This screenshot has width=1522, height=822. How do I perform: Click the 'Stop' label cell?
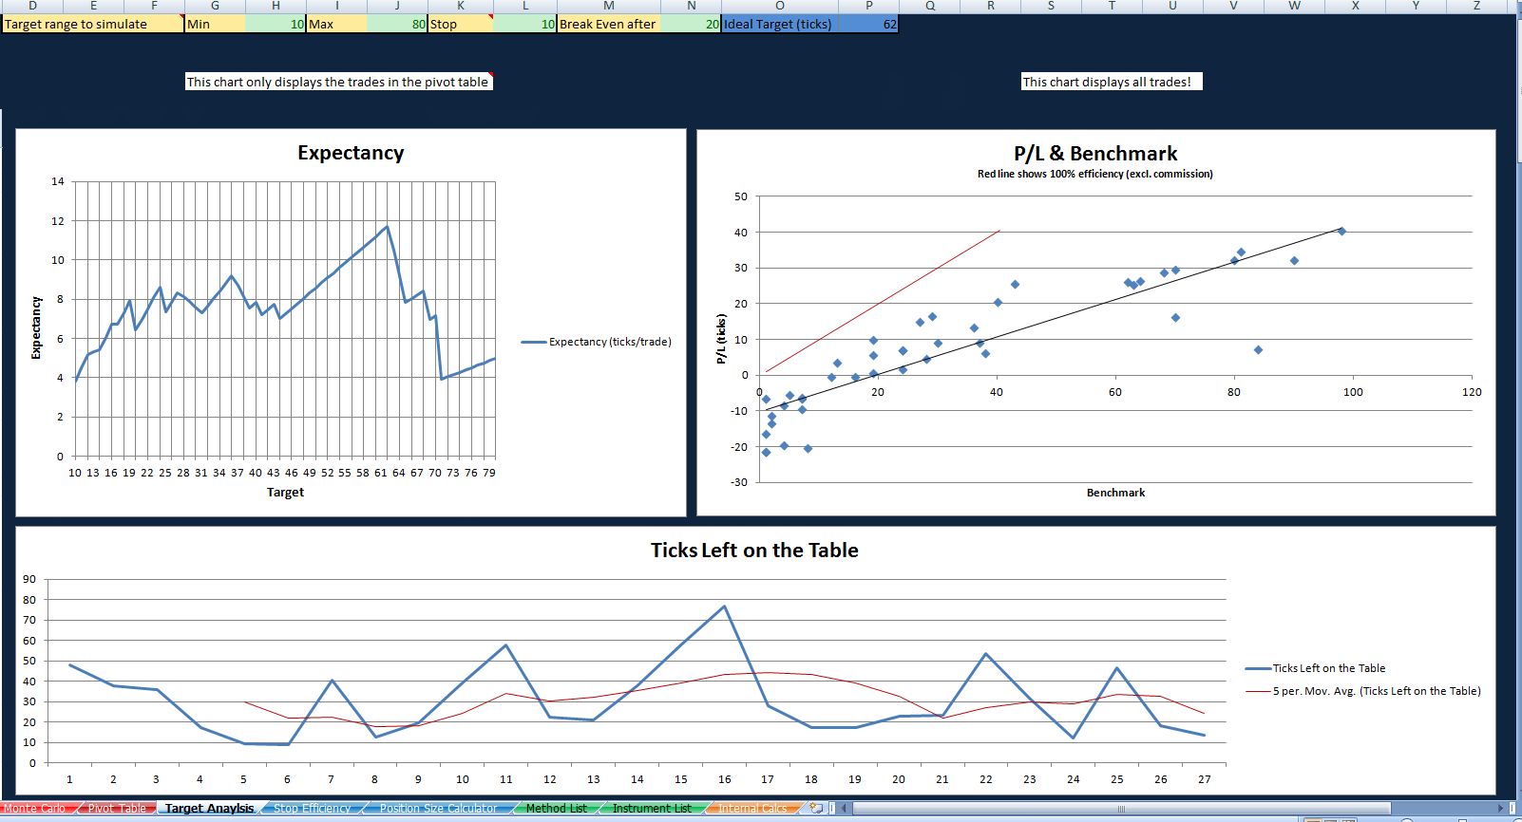point(461,24)
